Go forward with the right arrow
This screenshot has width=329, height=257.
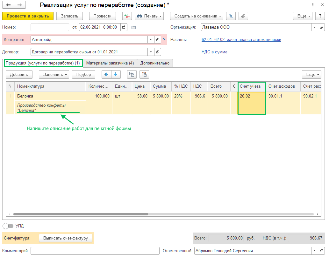pos(20,5)
